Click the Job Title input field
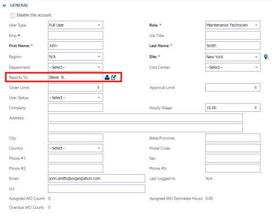 point(233,35)
